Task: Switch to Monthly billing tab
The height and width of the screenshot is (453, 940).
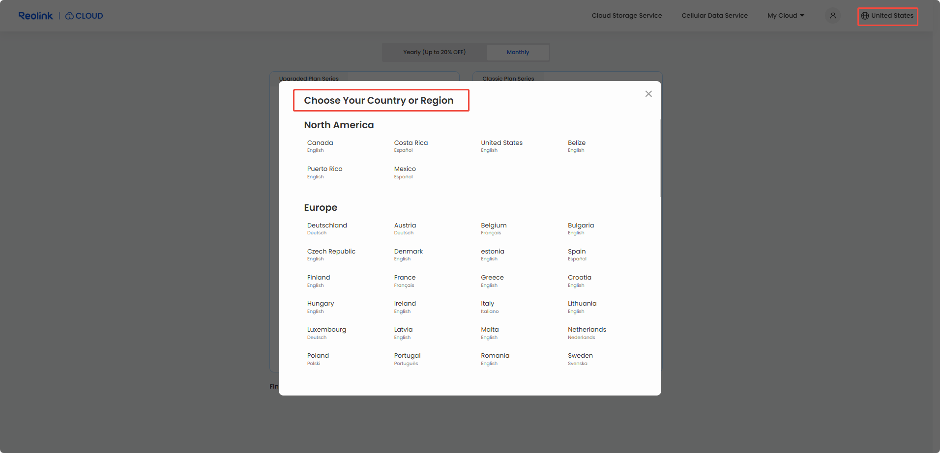Action: (x=518, y=52)
